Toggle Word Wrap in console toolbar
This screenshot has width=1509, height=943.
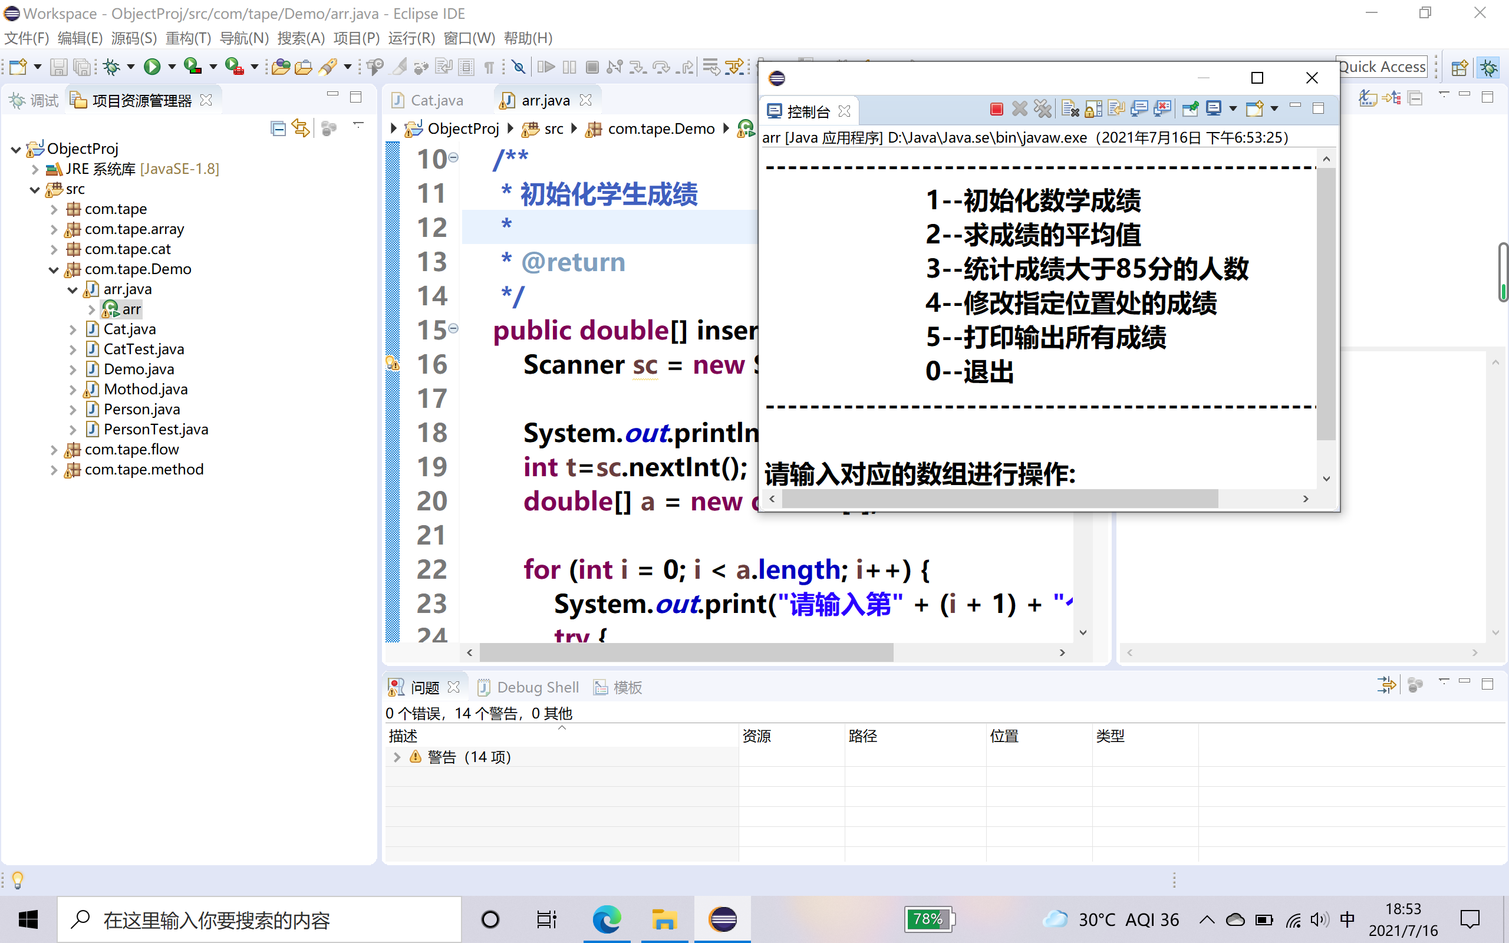pos(1116,109)
